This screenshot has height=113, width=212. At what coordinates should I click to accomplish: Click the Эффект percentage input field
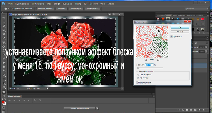149,65
